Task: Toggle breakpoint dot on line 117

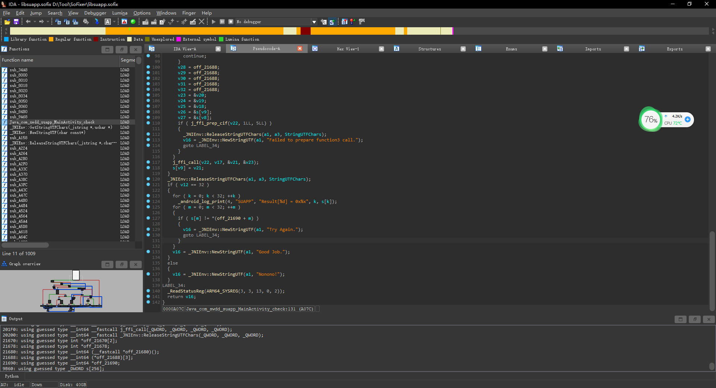Action: click(x=148, y=162)
